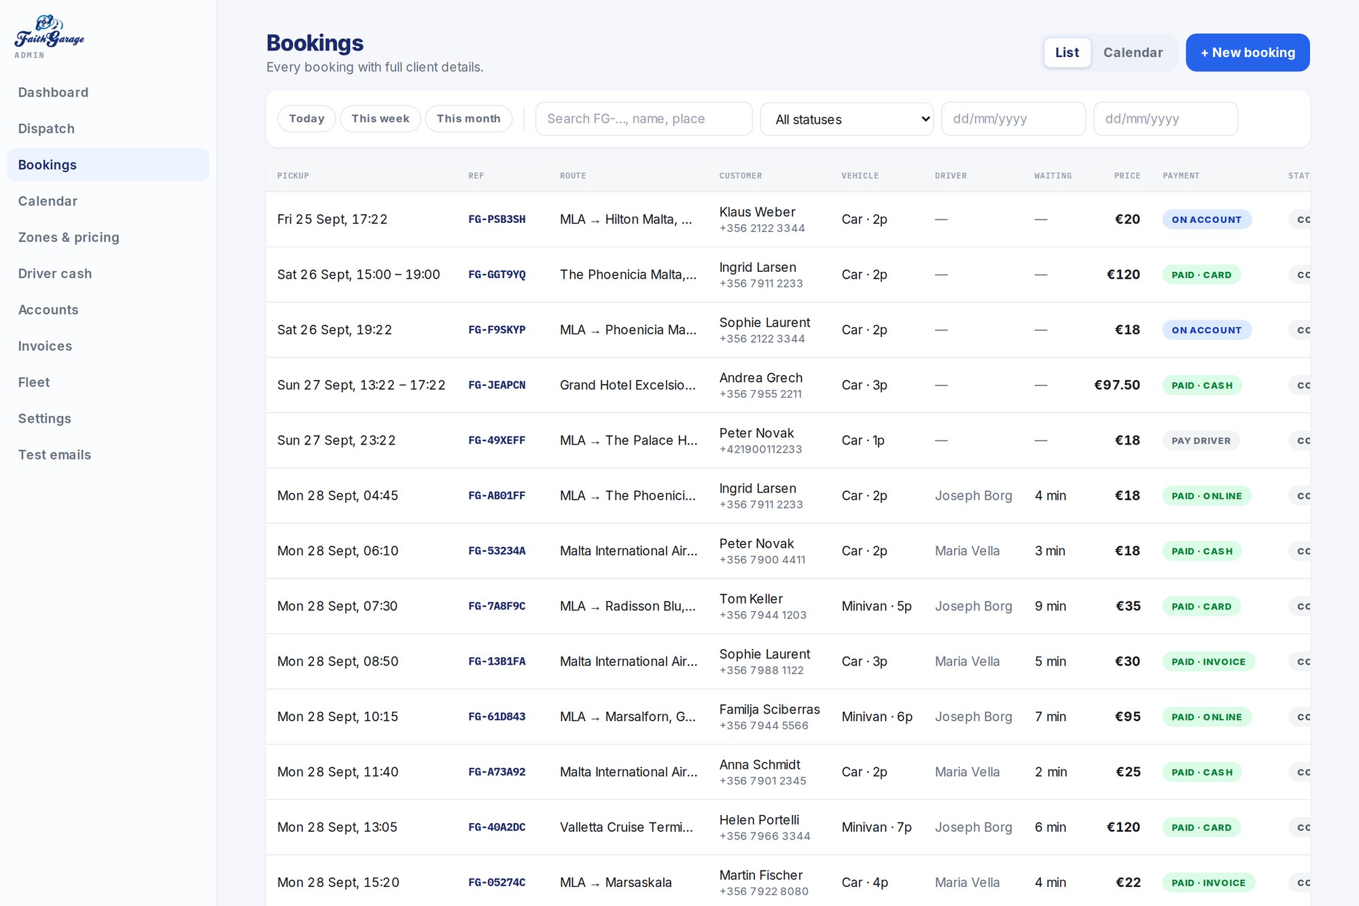This screenshot has width=1359, height=906.
Task: Open booking FG-40A2DC
Action: (x=497, y=827)
